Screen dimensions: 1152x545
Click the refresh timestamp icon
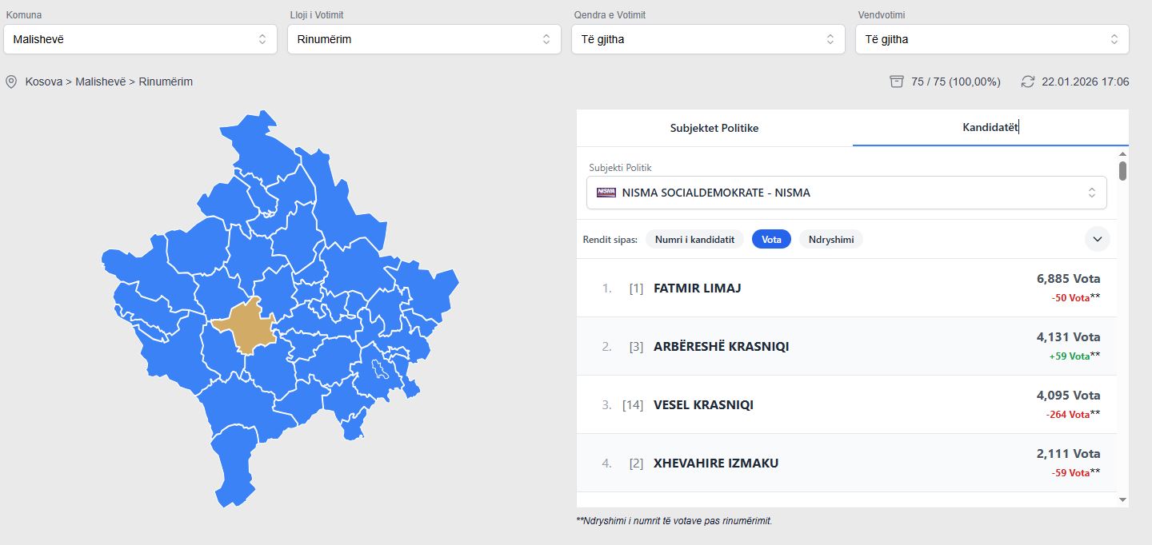click(x=1028, y=82)
